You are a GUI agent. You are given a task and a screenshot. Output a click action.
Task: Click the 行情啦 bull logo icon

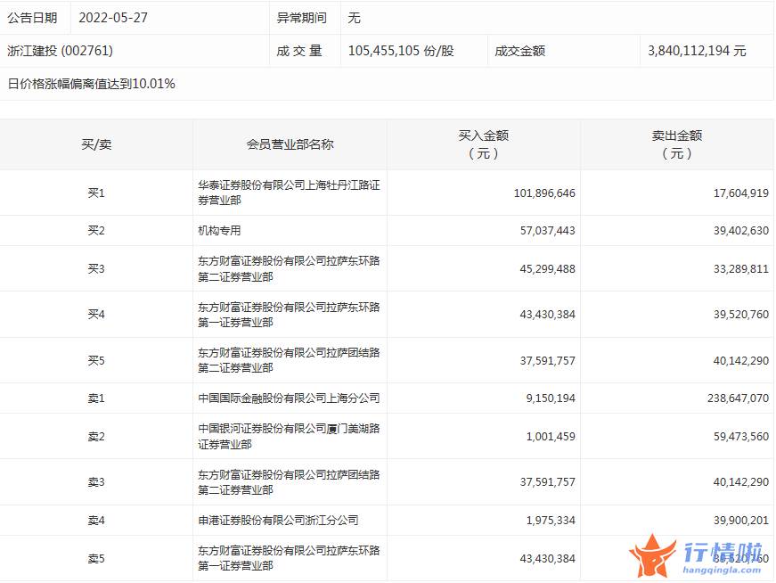point(653,555)
